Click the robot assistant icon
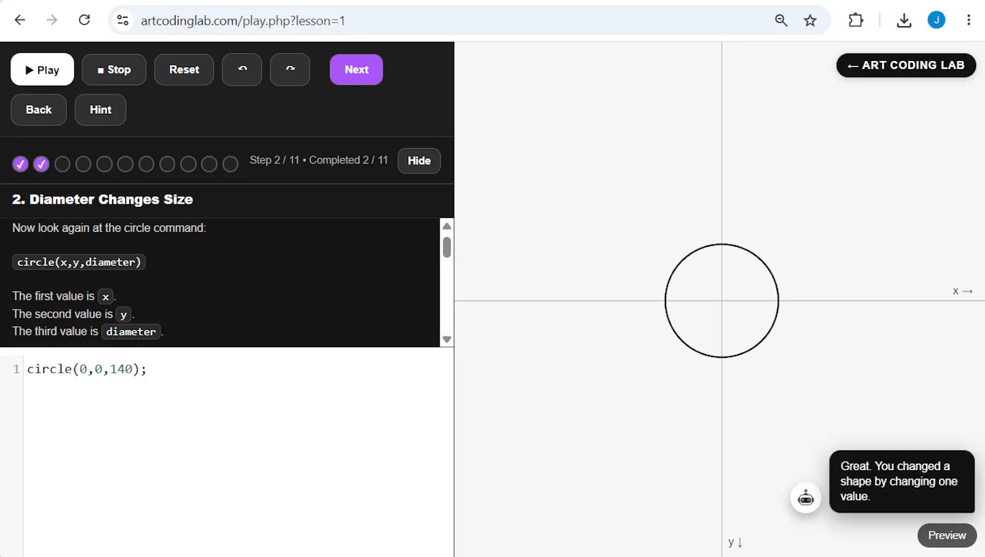Image resolution: width=985 pixels, height=557 pixels. coord(806,498)
